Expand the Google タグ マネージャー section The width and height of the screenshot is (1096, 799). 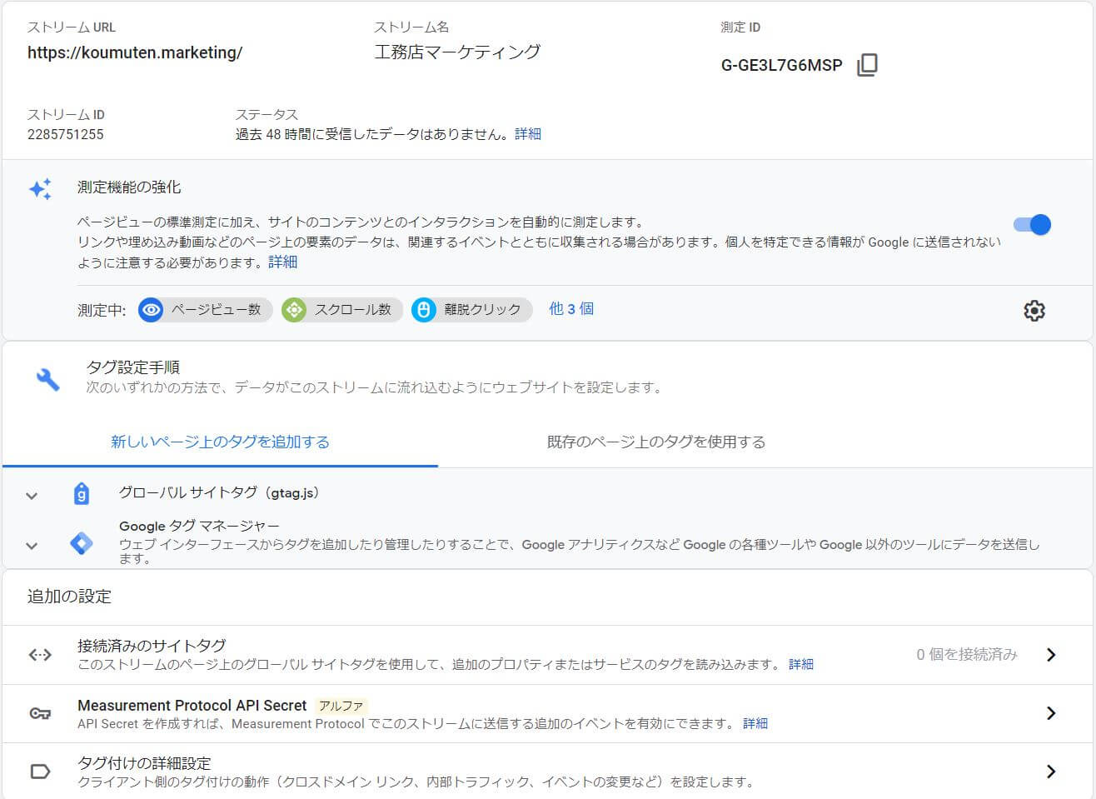point(32,545)
